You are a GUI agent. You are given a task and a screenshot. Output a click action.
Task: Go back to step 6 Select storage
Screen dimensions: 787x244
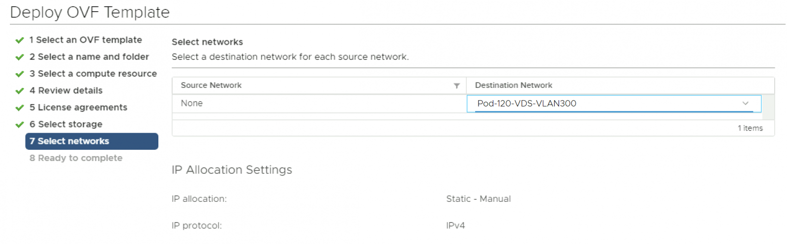[66, 124]
